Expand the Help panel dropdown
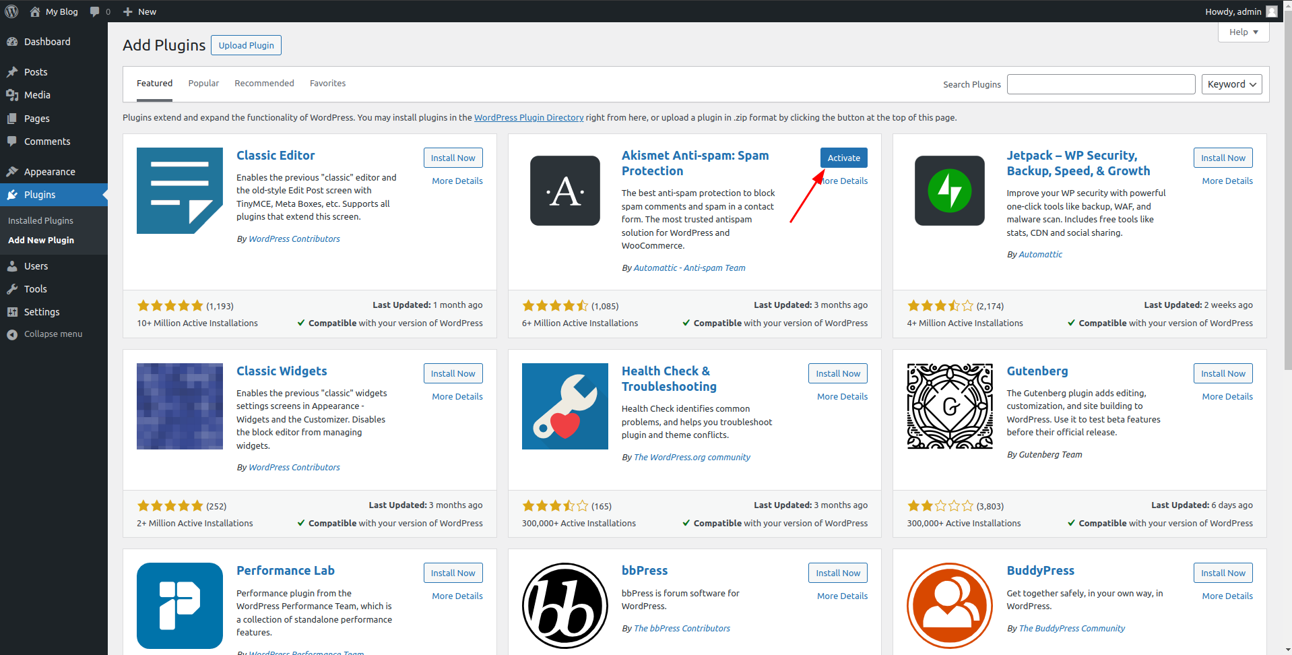 (1243, 32)
